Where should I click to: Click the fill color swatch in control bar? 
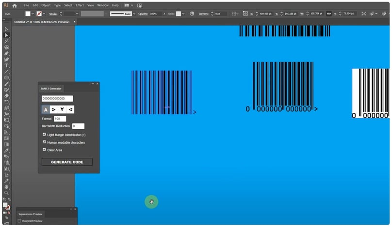pyautogui.click(x=28, y=14)
